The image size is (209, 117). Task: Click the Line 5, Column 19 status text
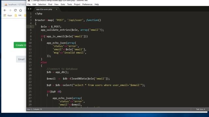(34, 109)
